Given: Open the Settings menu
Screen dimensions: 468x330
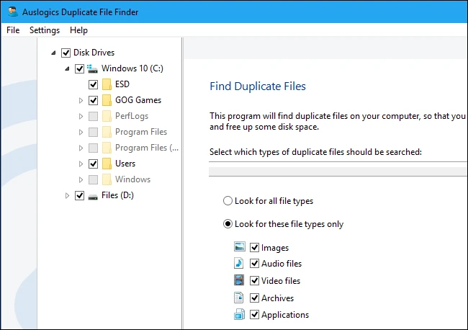Looking at the screenshot, I should tap(45, 30).
